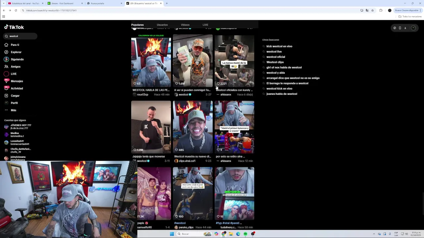424x238 pixels.
Task: Open a new browser tab with plus
Action: (x=167, y=3)
